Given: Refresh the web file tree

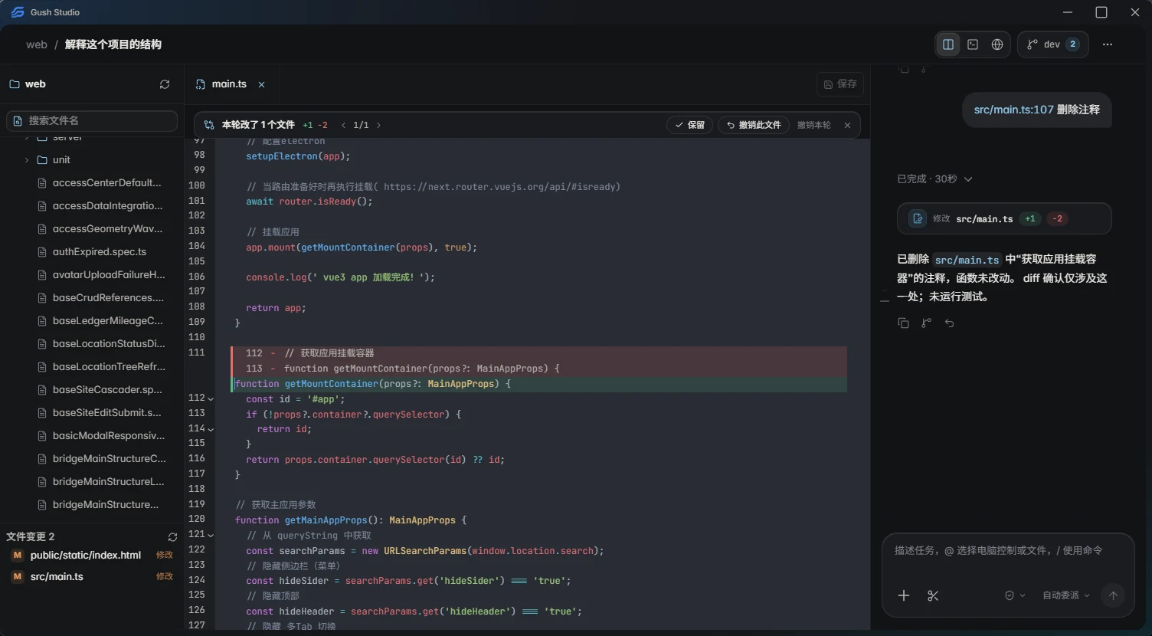Looking at the screenshot, I should coord(165,84).
